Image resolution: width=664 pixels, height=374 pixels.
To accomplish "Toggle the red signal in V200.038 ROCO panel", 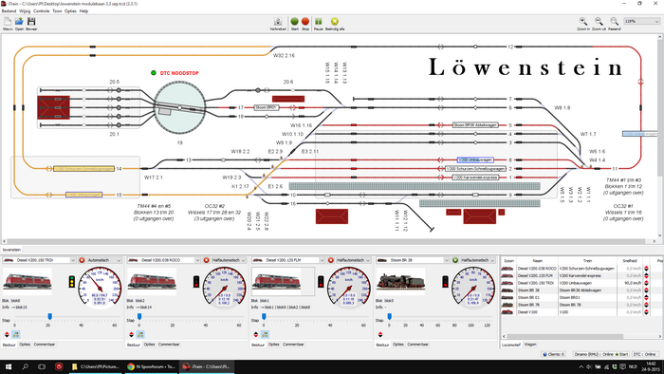I will (196, 282).
